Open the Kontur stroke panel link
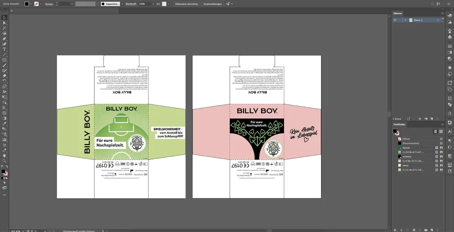 coord(49,4)
